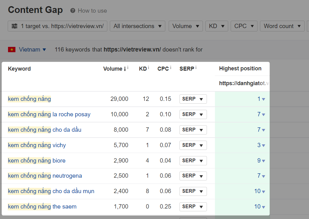The width and height of the screenshot is (309, 219).
Task: Sort by the KD column header
Action: (143, 69)
